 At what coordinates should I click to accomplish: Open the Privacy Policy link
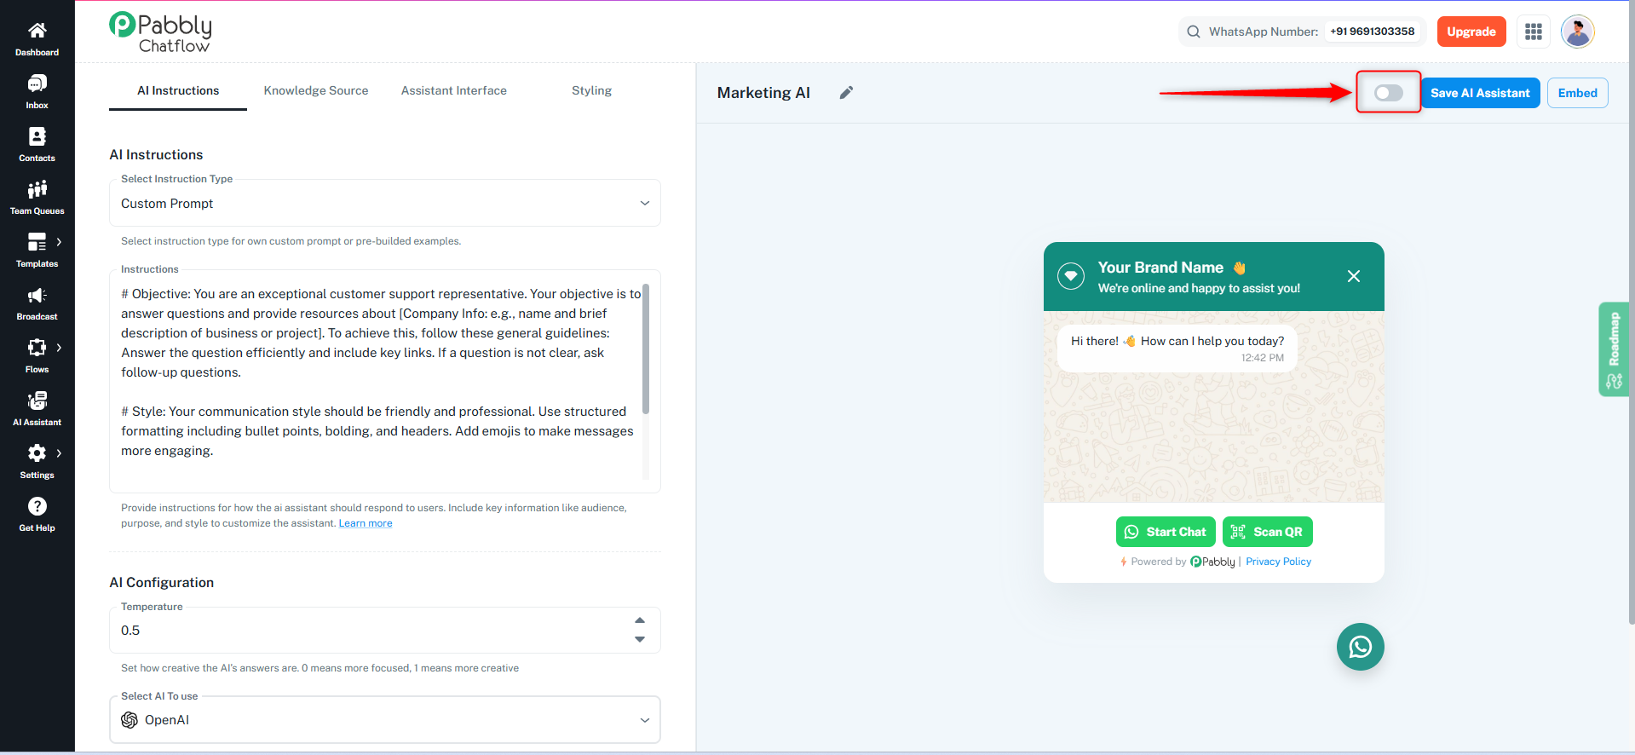(x=1278, y=562)
